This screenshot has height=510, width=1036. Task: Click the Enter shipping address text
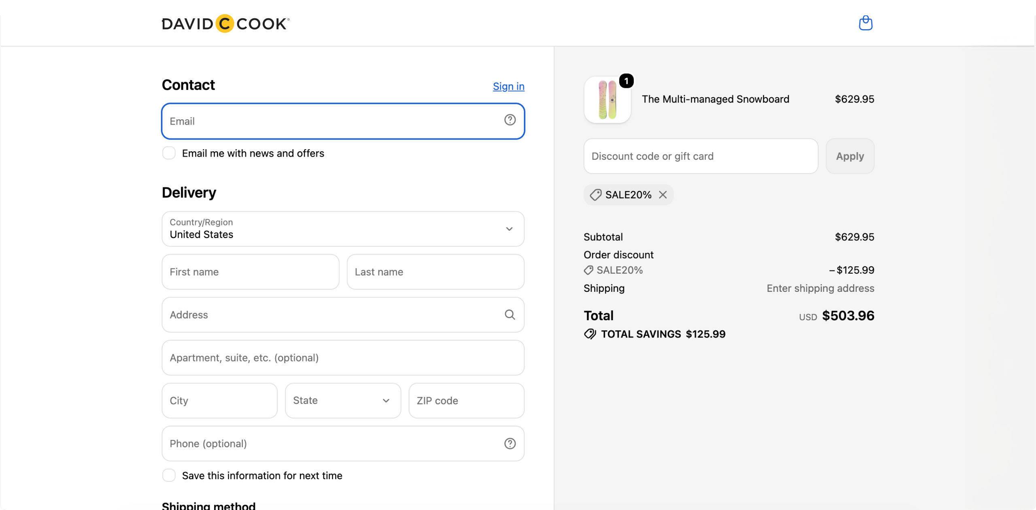(x=820, y=288)
